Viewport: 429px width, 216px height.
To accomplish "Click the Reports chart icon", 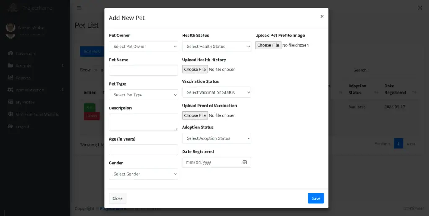I will click(10, 78).
